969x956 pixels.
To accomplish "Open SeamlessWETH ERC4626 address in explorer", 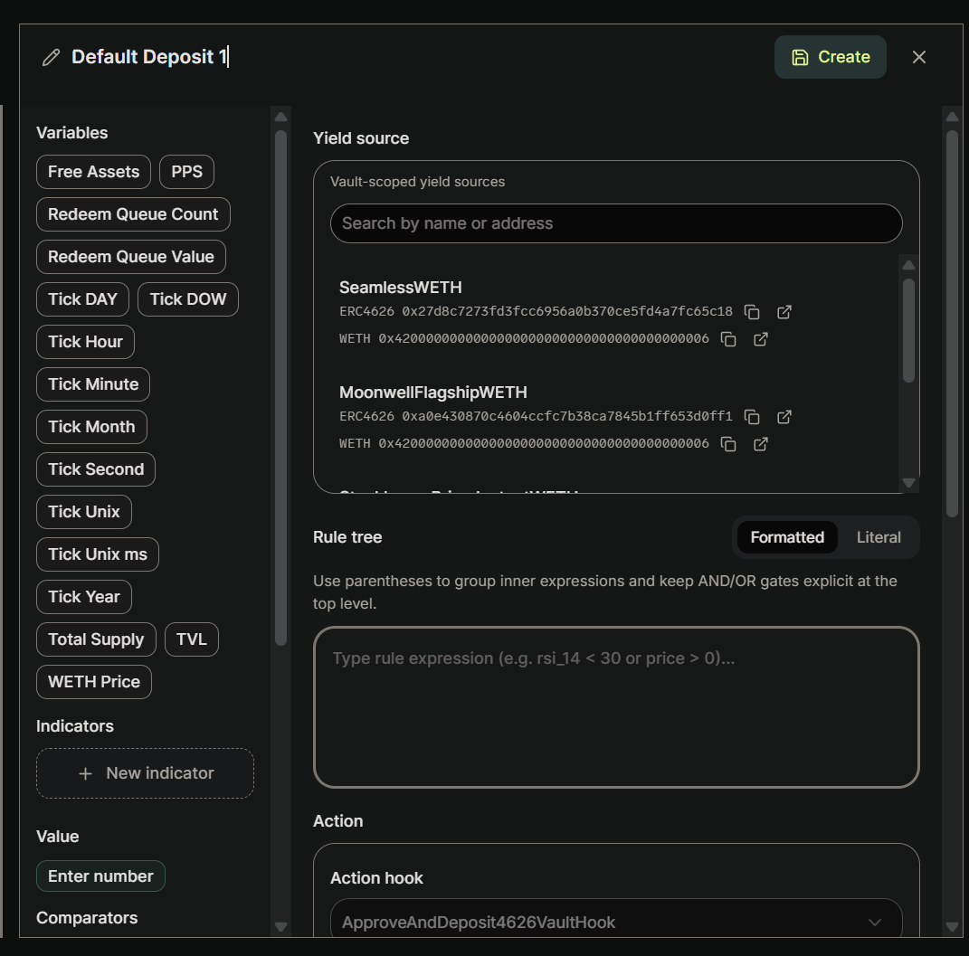I will (784, 312).
